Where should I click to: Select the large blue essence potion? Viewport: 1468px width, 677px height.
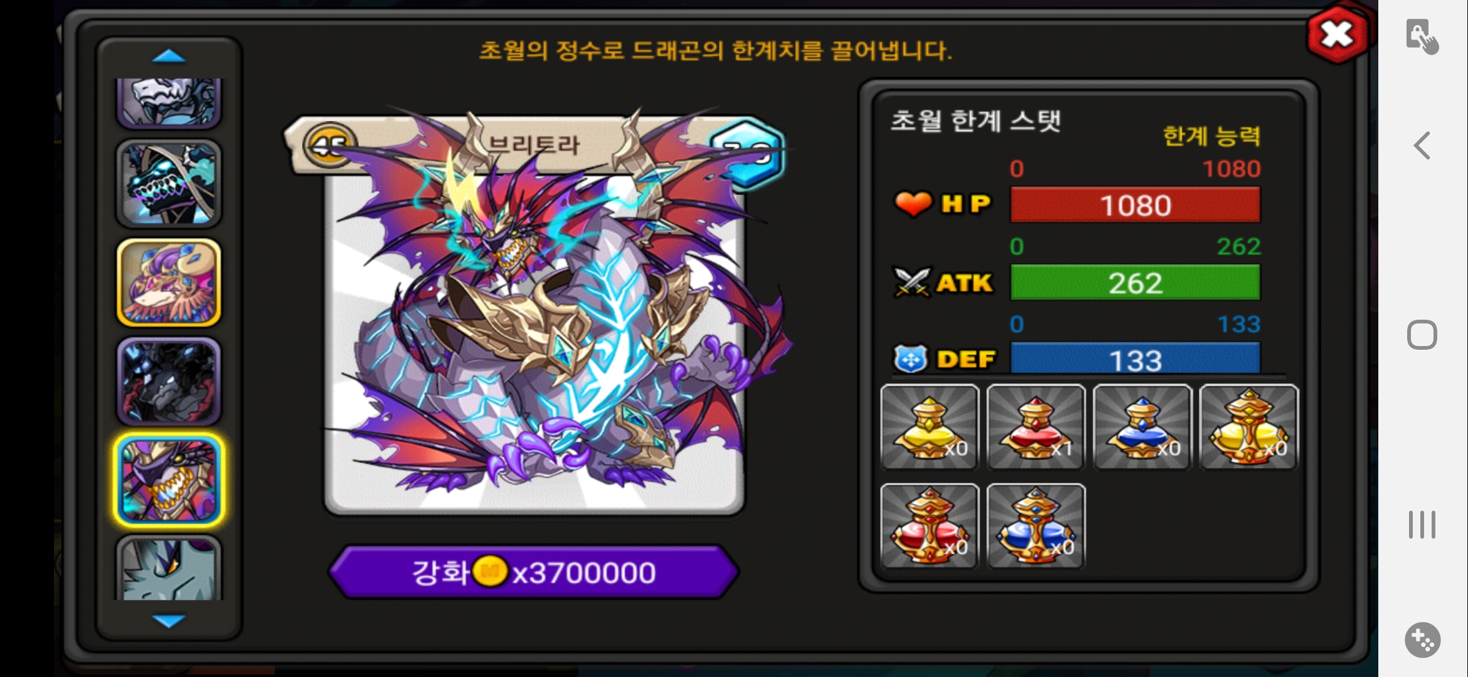point(1036,526)
